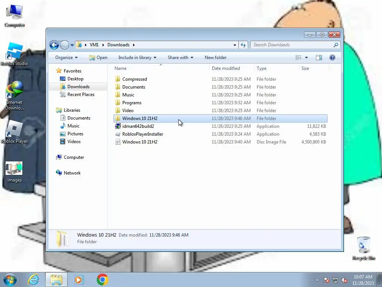Image resolution: width=382 pixels, height=287 pixels.
Task: Show hidden system tray icons
Action: pos(317,280)
